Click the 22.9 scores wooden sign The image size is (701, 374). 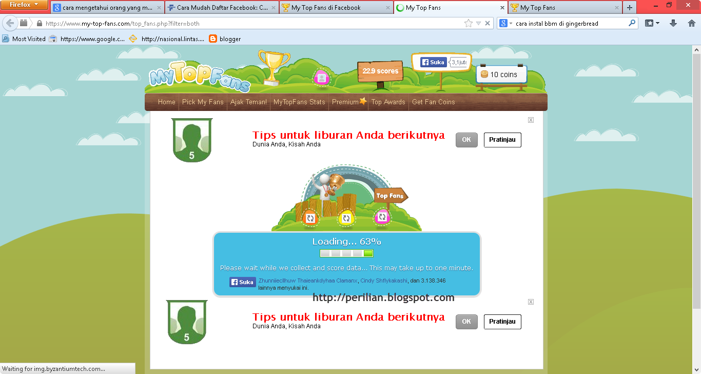[x=380, y=71]
